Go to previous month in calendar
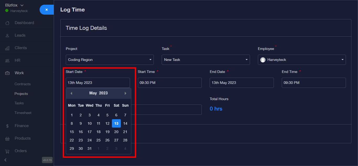Screen dimensions: 358x166 click(x=71, y=93)
